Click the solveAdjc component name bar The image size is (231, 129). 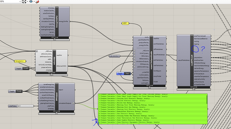pyautogui.click(x=54, y=61)
